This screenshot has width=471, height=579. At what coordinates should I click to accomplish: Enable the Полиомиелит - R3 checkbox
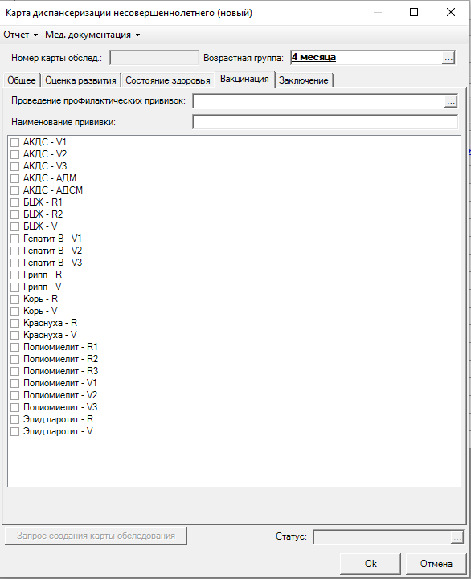coord(14,371)
